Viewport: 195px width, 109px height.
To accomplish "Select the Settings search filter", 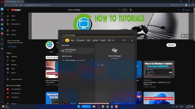I will [x=95, y=40].
